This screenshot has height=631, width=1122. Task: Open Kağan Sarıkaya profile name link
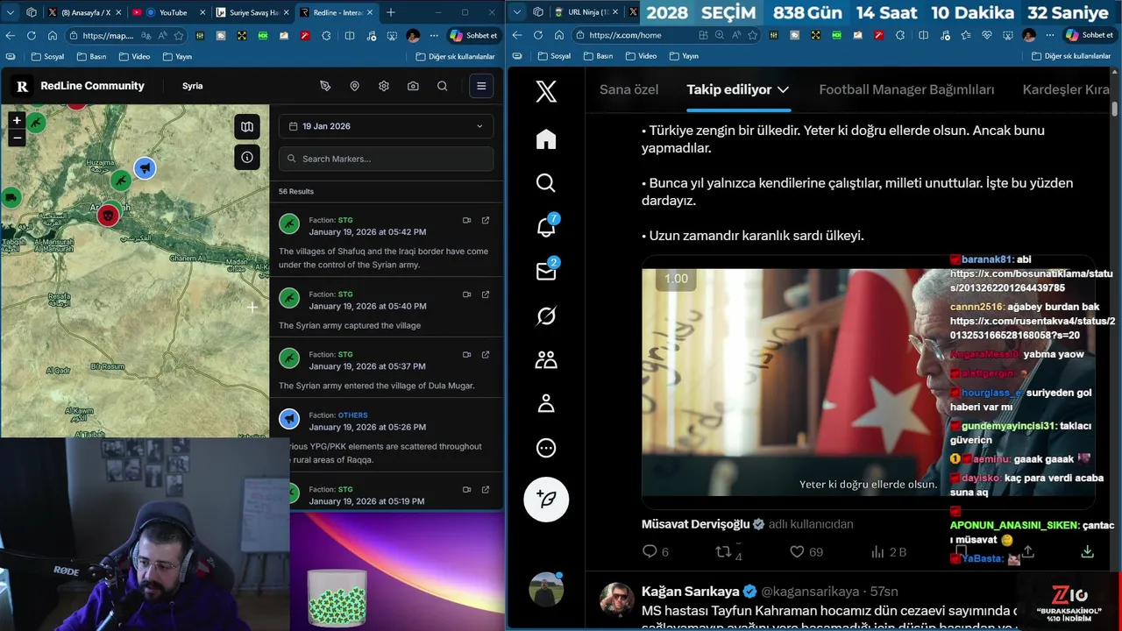point(691,592)
